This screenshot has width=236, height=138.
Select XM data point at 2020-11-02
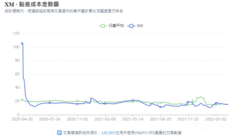pos(77,104)
